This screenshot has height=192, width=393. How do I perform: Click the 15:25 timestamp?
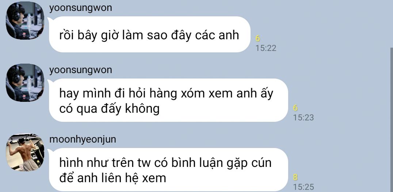pos(303,187)
